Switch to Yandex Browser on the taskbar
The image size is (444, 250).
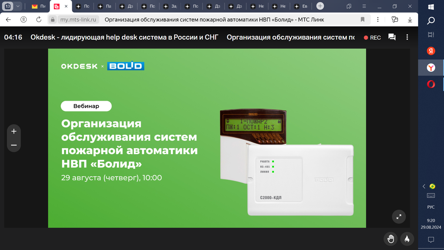point(431,68)
